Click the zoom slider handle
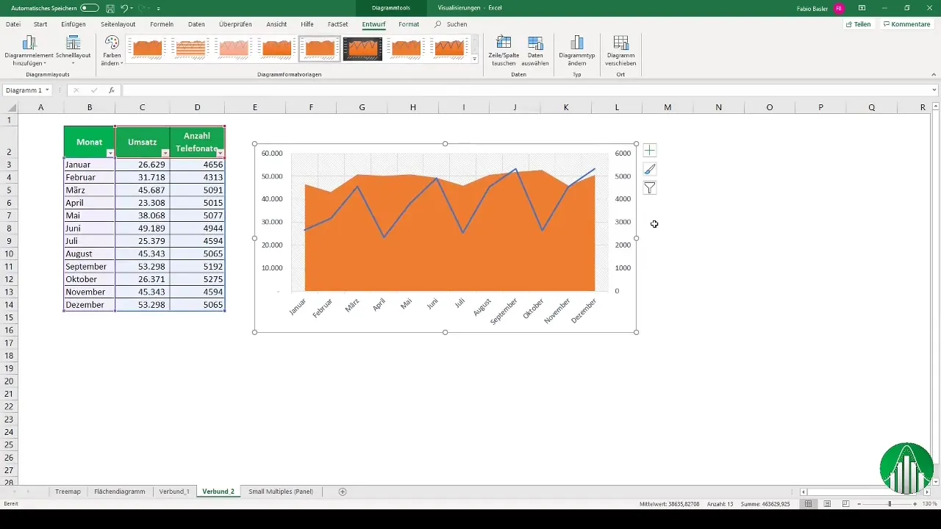The height and width of the screenshot is (529, 941). tap(890, 503)
